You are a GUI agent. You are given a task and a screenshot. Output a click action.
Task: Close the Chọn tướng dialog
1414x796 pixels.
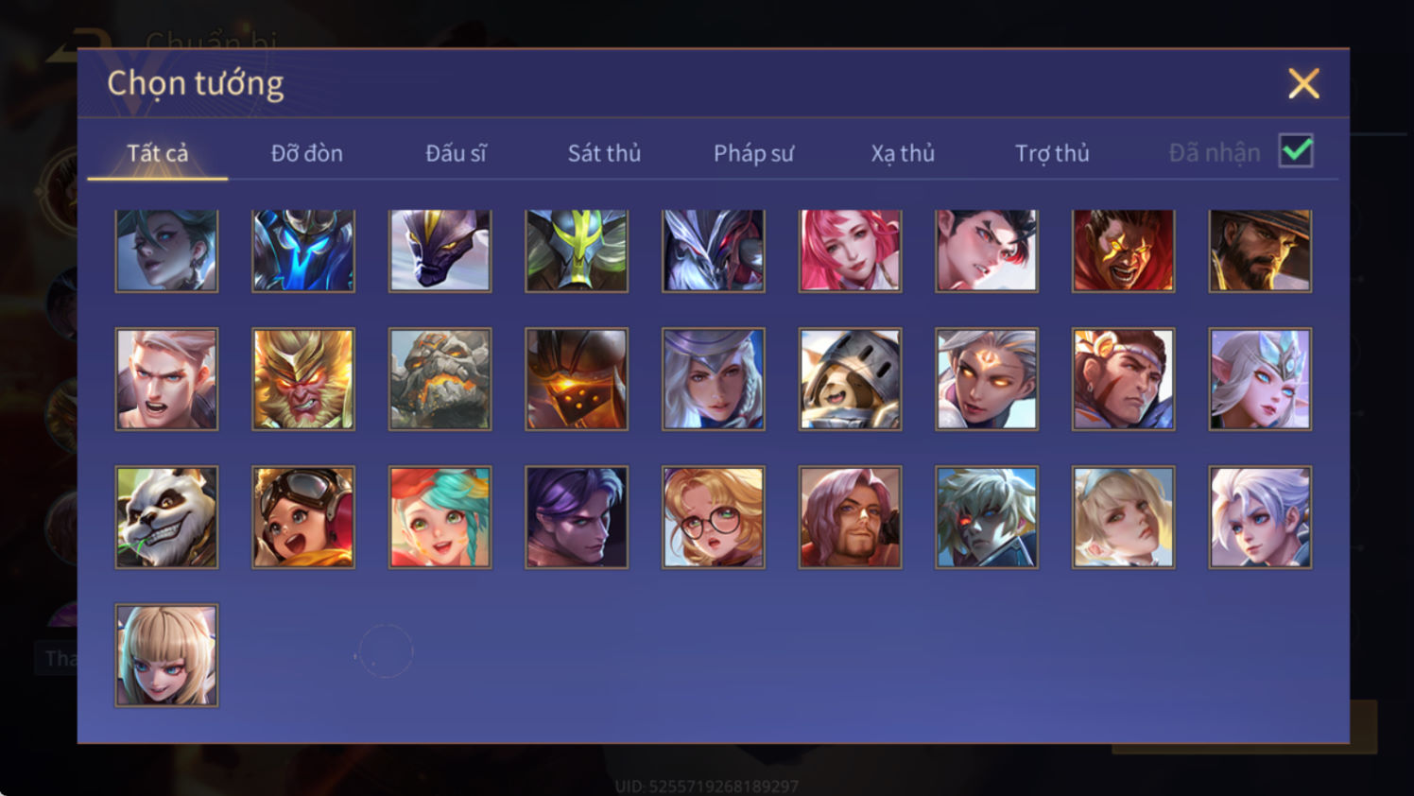coord(1303,84)
